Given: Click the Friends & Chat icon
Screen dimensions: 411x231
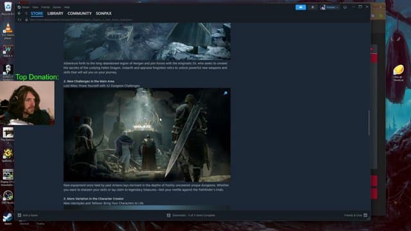Looking at the screenshot, I should pyautogui.click(x=365, y=216).
